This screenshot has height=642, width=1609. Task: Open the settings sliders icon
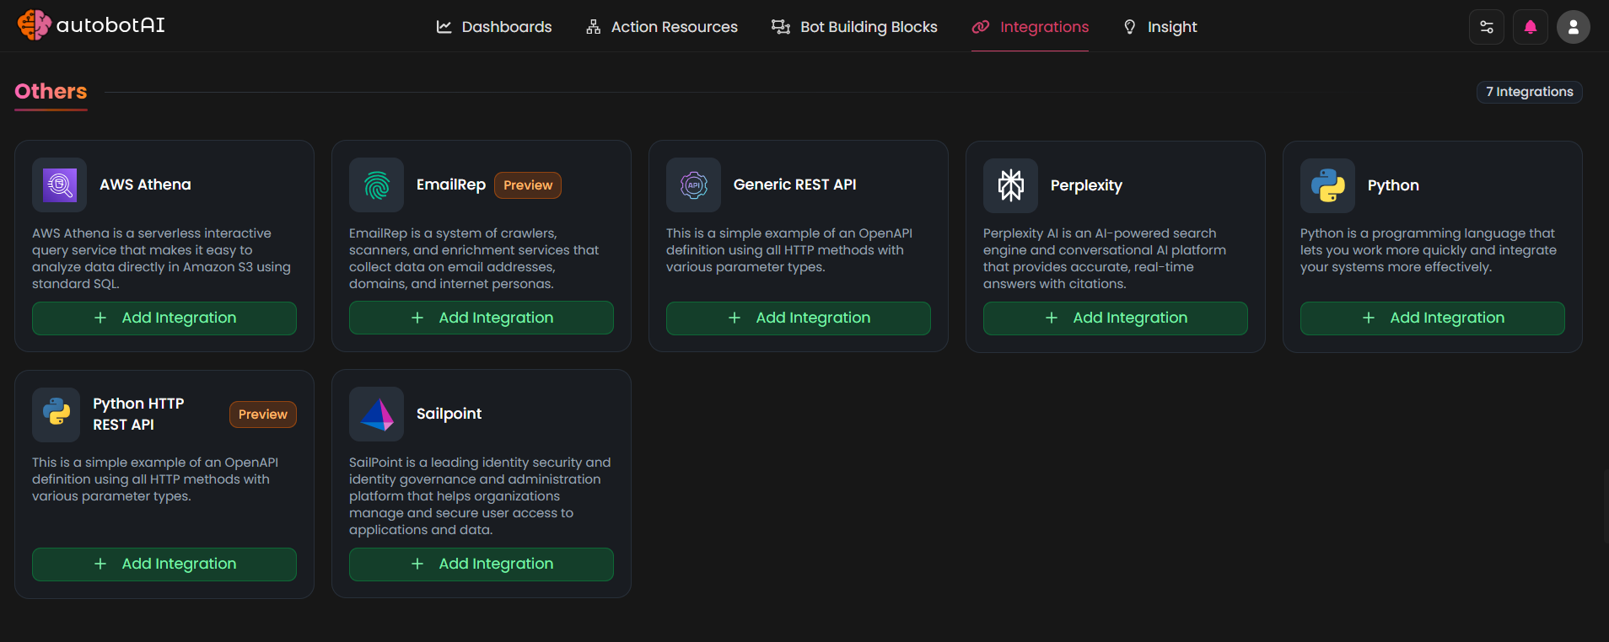tap(1487, 27)
